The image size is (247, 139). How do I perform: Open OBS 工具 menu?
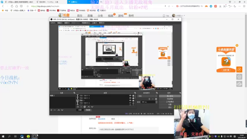pyautogui.click(x=94, y=23)
